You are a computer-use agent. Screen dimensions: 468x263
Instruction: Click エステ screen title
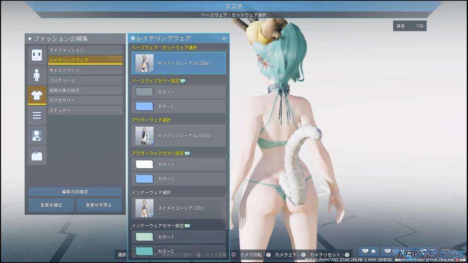[x=234, y=6]
